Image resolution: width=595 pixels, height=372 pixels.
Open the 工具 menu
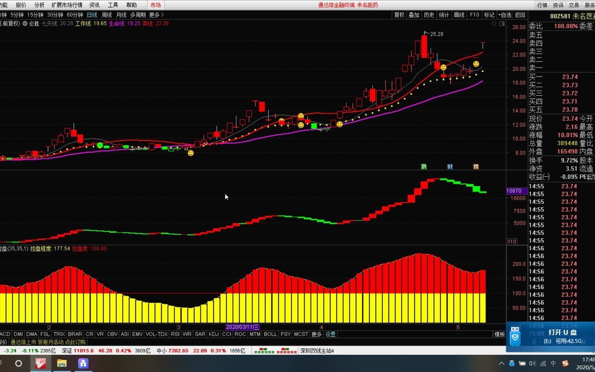coord(113,5)
